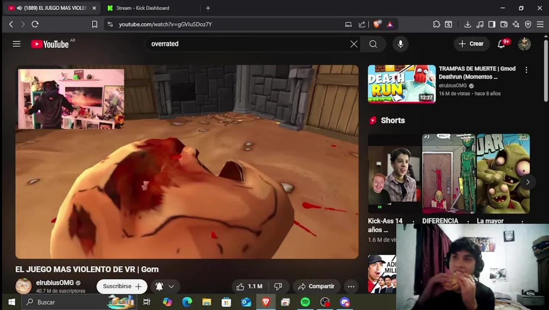Show next Shorts with the right arrow
Screen dimensions: 549x310
pos(528,182)
